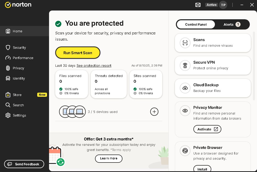Add a device with the plus icon

(154, 112)
